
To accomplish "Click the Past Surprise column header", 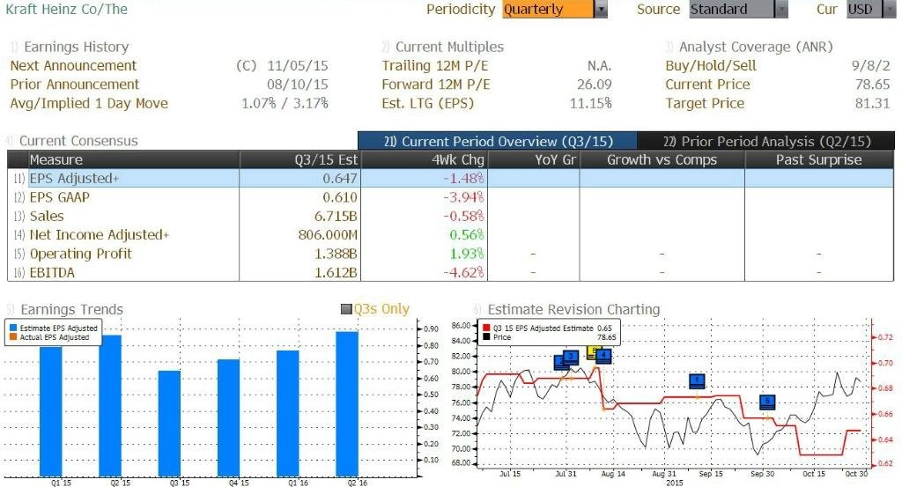I will (x=819, y=160).
